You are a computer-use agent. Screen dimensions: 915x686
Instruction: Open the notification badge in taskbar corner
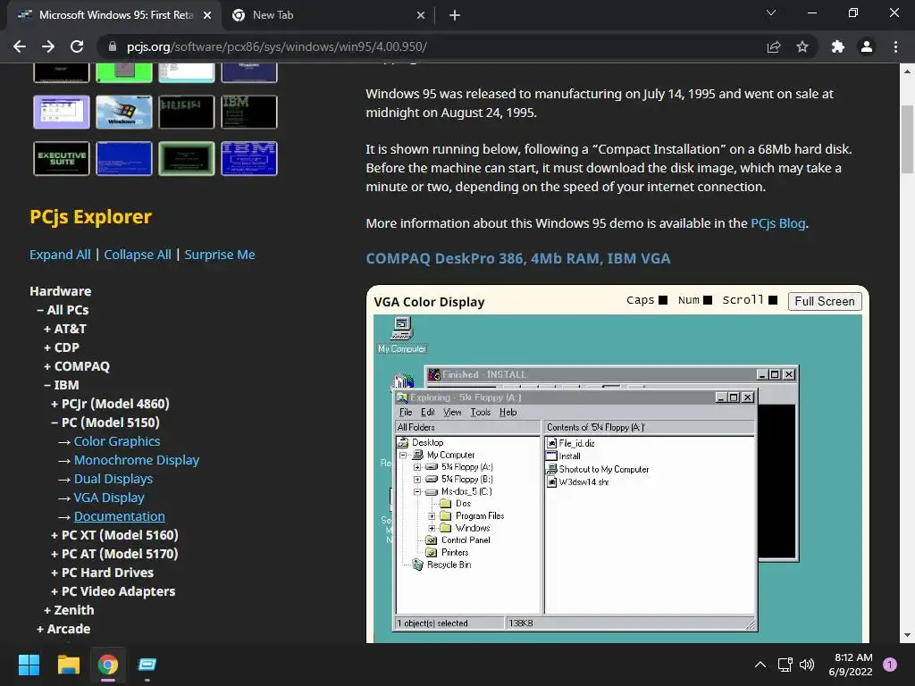point(890,665)
